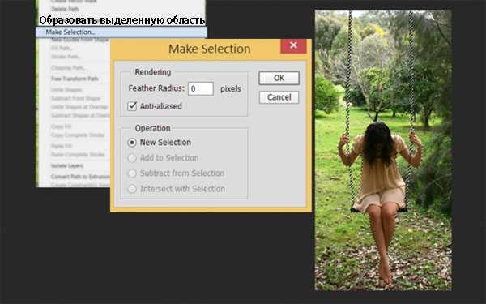
Task: Toggle the Anti-aliased checkbox
Action: (132, 106)
